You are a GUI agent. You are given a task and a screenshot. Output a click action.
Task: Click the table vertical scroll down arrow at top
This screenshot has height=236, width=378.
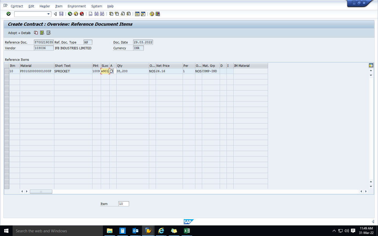point(371,75)
